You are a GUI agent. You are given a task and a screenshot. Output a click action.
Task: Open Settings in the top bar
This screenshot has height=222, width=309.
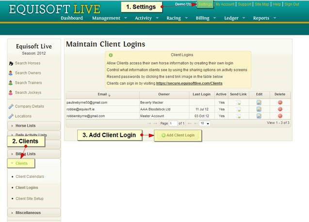(205, 4)
